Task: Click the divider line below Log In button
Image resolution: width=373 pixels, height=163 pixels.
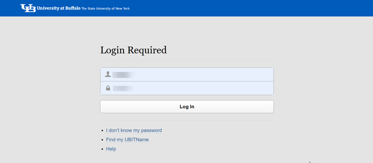Action: [x=186, y=120]
